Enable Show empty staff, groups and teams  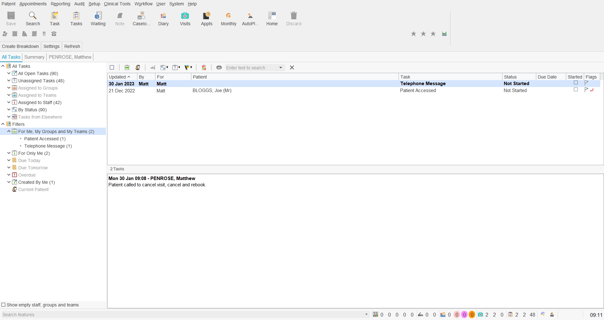(3, 305)
